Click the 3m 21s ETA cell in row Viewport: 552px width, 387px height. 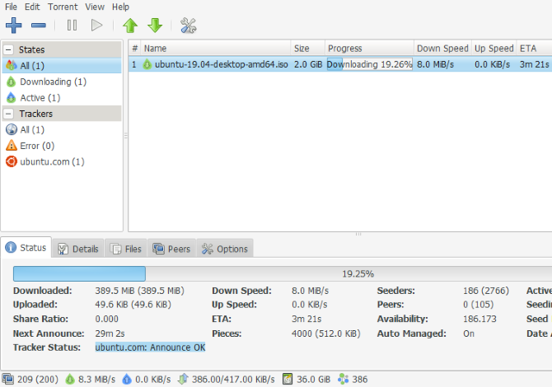(x=534, y=64)
